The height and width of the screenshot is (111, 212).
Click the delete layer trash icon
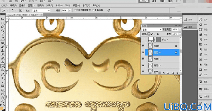click(x=177, y=73)
